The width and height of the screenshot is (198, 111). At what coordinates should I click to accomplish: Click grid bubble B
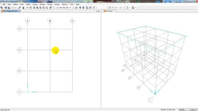point(50,21)
